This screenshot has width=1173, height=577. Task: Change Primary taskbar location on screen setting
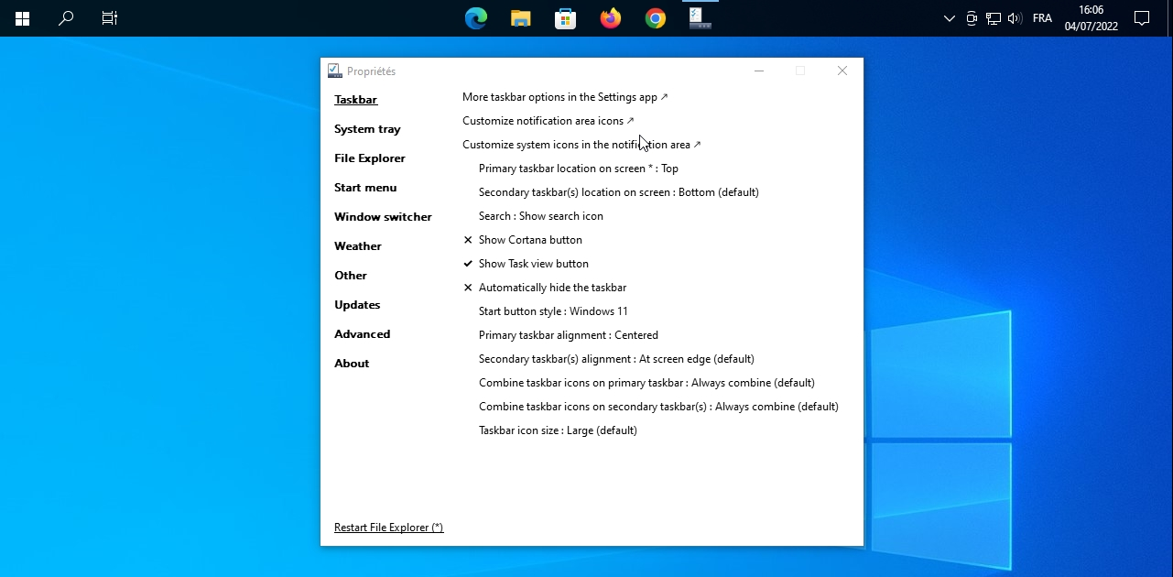pyautogui.click(x=579, y=169)
